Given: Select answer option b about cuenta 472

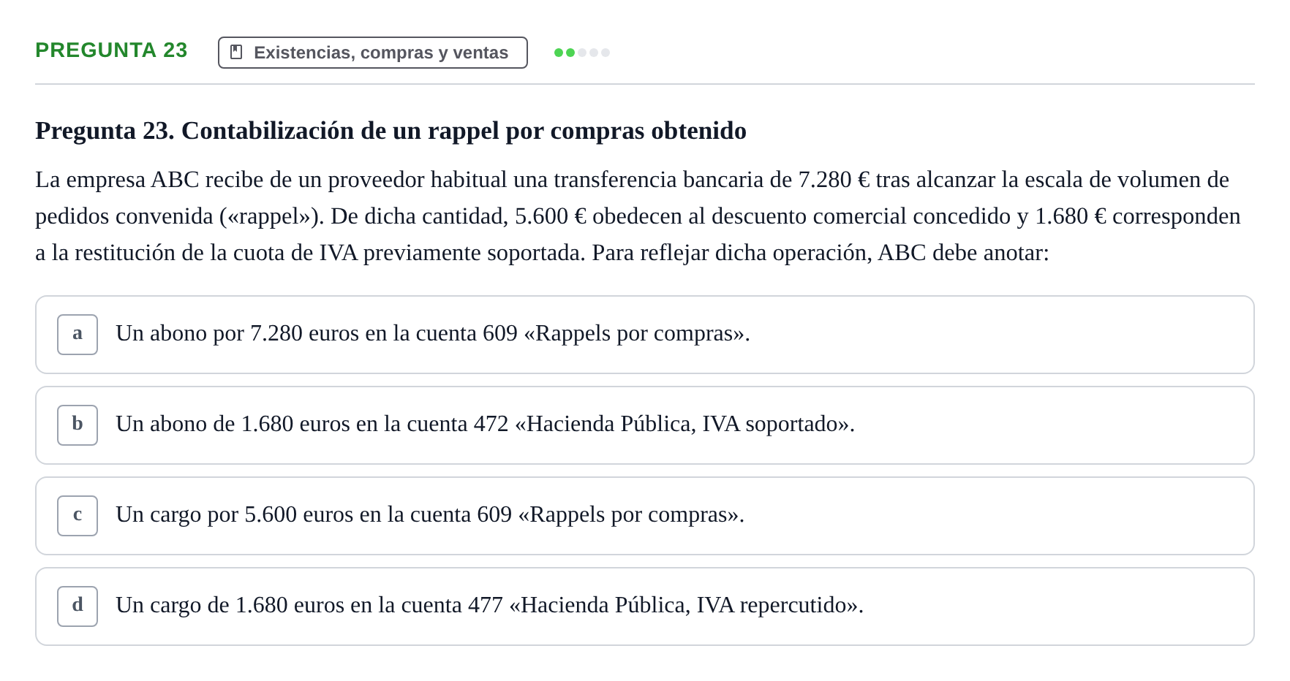Looking at the screenshot, I should click(645, 425).
